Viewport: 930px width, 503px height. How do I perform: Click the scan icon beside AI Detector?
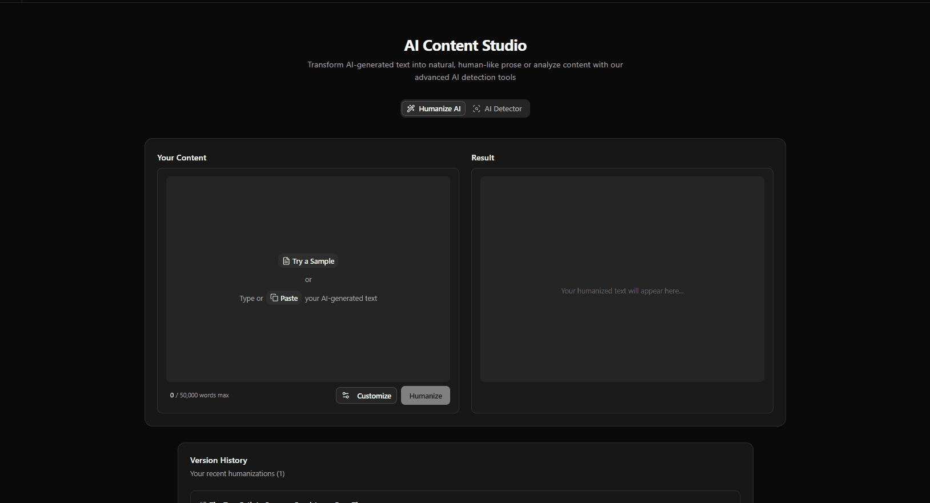[x=476, y=108]
